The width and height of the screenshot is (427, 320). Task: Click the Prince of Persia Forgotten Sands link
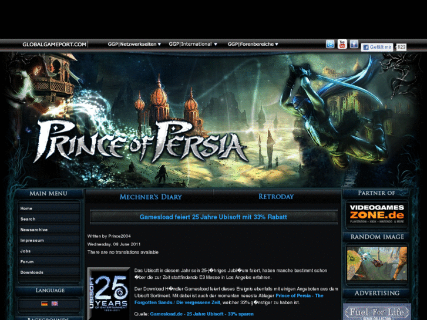point(228,299)
